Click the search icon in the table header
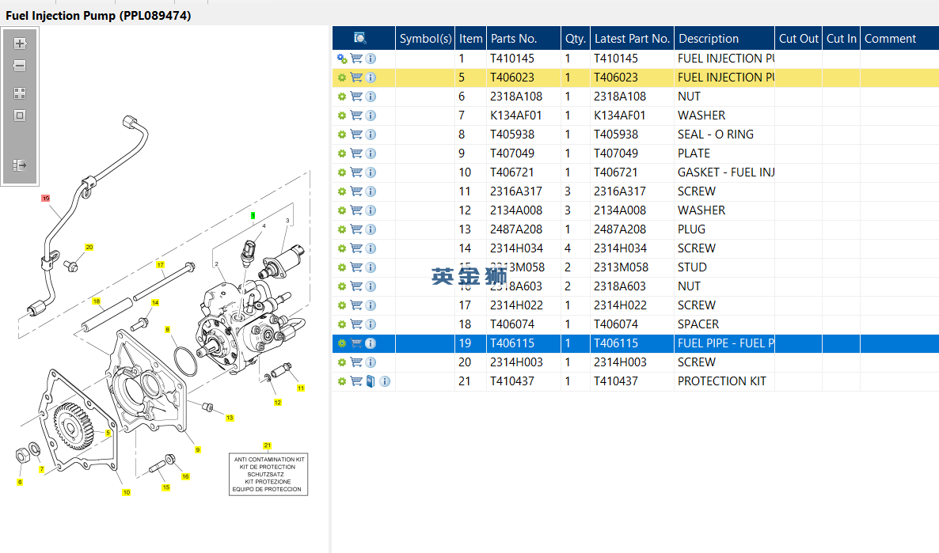The image size is (939, 553). 360,38
